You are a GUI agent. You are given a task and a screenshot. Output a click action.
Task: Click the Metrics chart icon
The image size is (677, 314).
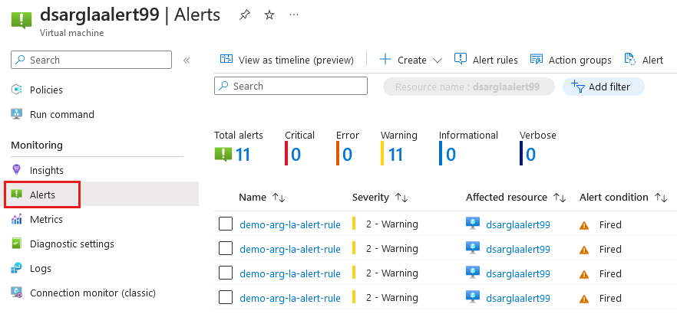(16, 219)
